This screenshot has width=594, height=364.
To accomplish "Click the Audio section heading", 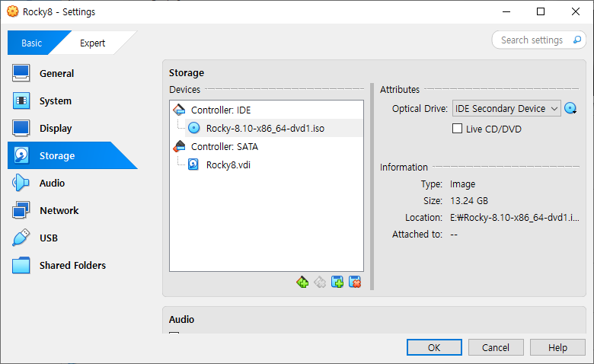I will [181, 319].
